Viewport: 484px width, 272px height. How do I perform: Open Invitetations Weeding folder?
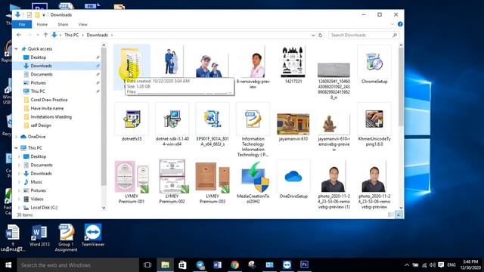coord(51,117)
